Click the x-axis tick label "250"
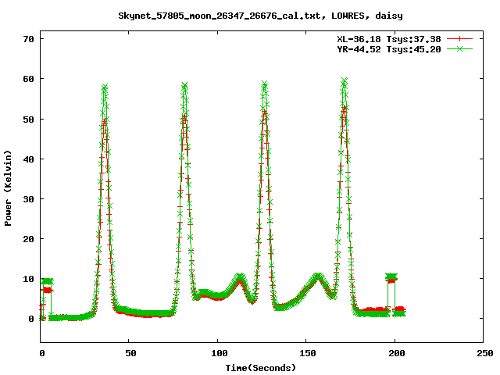This screenshot has width=500, height=375. tap(485, 353)
